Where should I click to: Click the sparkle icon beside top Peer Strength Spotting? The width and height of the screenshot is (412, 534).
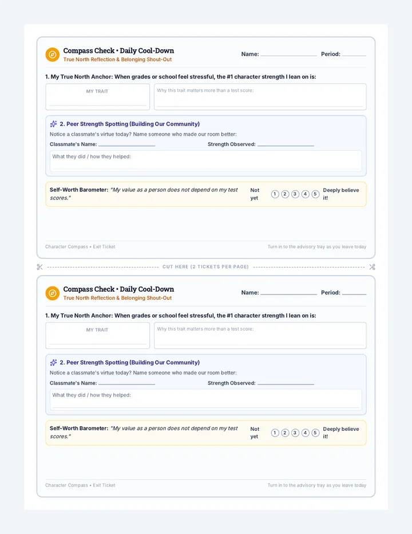(53, 124)
